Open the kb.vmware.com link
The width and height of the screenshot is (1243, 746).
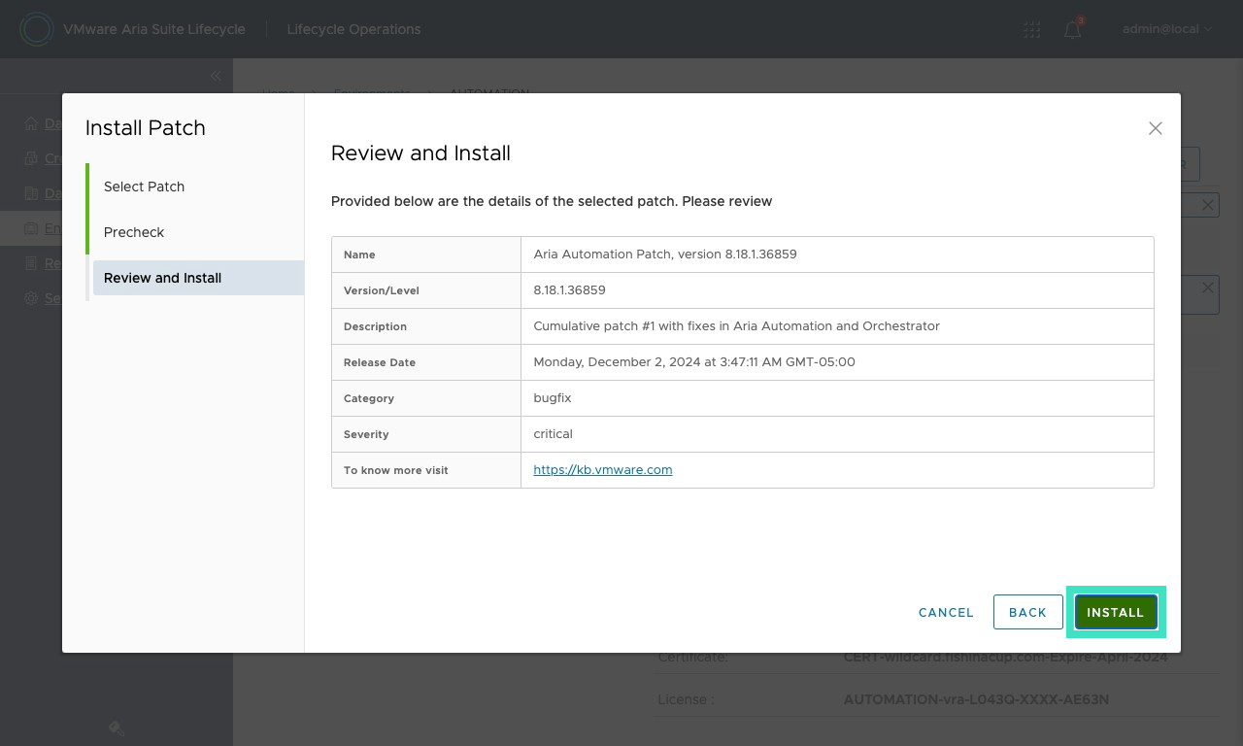click(603, 469)
